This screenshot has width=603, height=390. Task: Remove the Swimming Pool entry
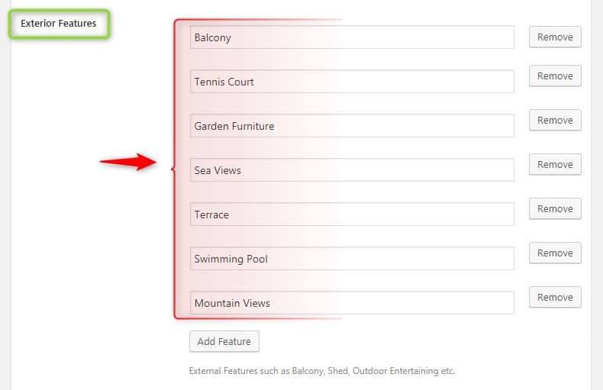555,253
